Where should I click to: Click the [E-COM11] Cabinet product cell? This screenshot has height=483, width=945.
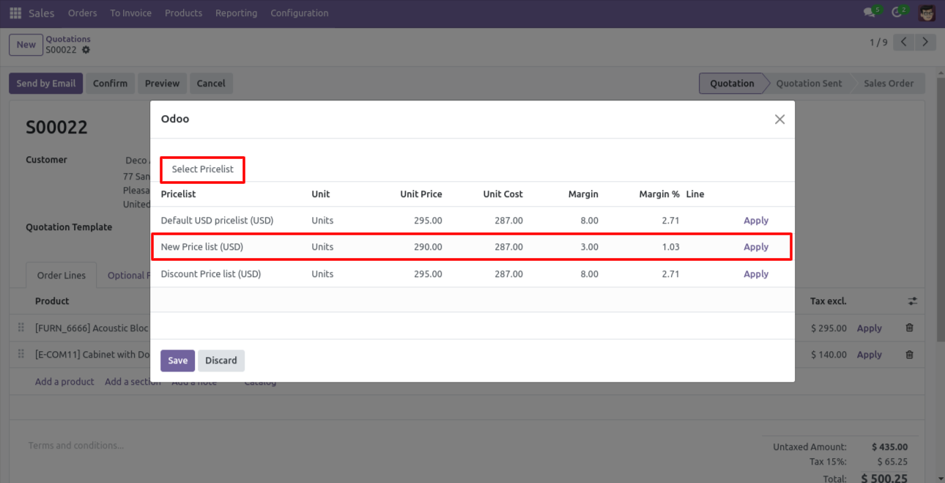coord(92,355)
